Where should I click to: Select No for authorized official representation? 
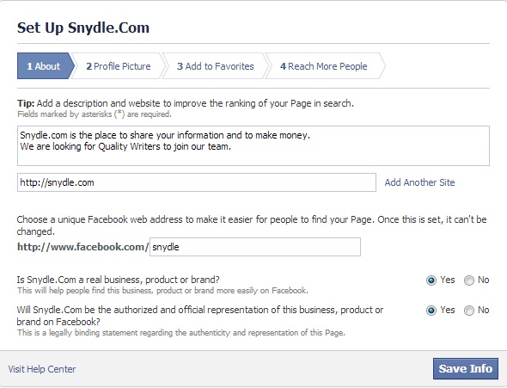[469, 311]
